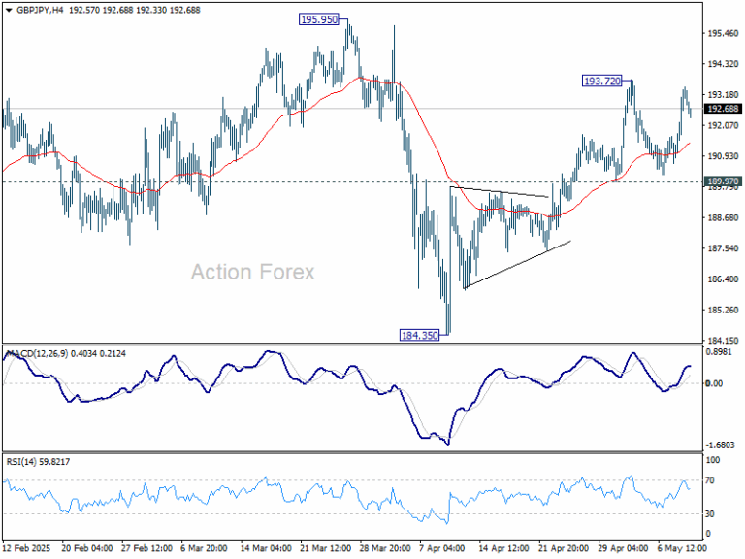Click the MACD scale value -1.6803

pyautogui.click(x=722, y=444)
